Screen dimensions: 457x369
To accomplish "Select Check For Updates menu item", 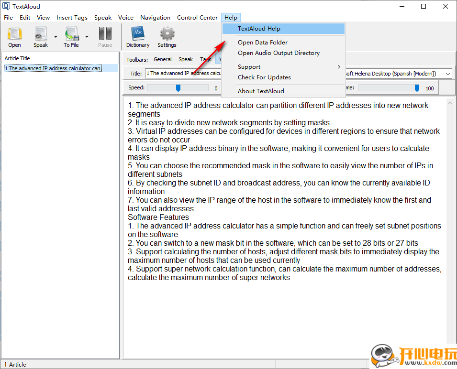I will [264, 77].
